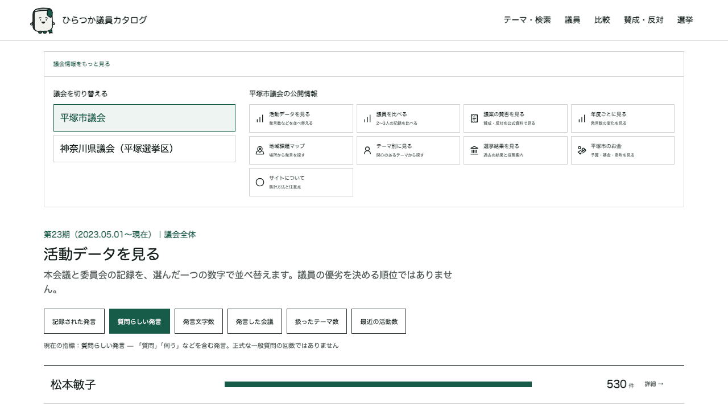Click the circle icon on サイトについて card
728x410 pixels.
tap(260, 182)
